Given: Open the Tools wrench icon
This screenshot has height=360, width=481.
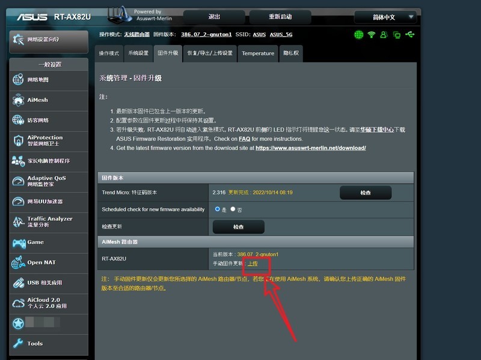Looking at the screenshot, I should (x=18, y=343).
